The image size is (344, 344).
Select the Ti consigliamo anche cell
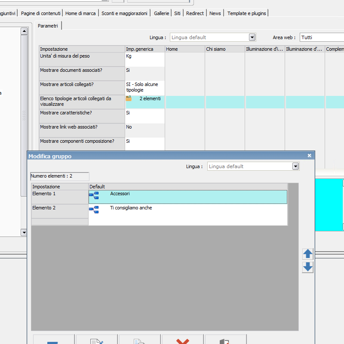click(x=188, y=211)
